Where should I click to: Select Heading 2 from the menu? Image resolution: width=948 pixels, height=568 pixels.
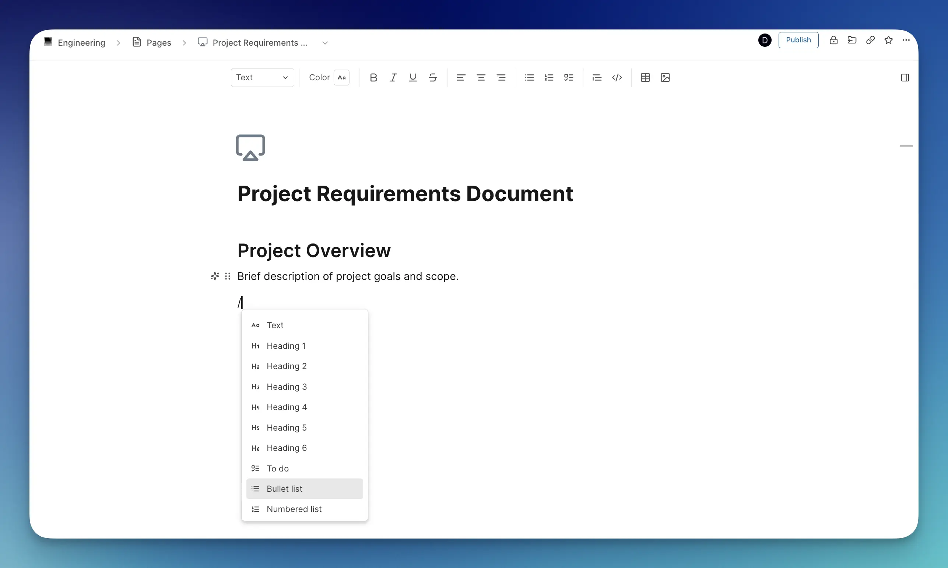coord(305,366)
